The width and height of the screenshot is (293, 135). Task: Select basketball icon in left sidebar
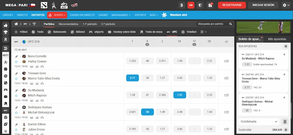[x=5, y=76]
